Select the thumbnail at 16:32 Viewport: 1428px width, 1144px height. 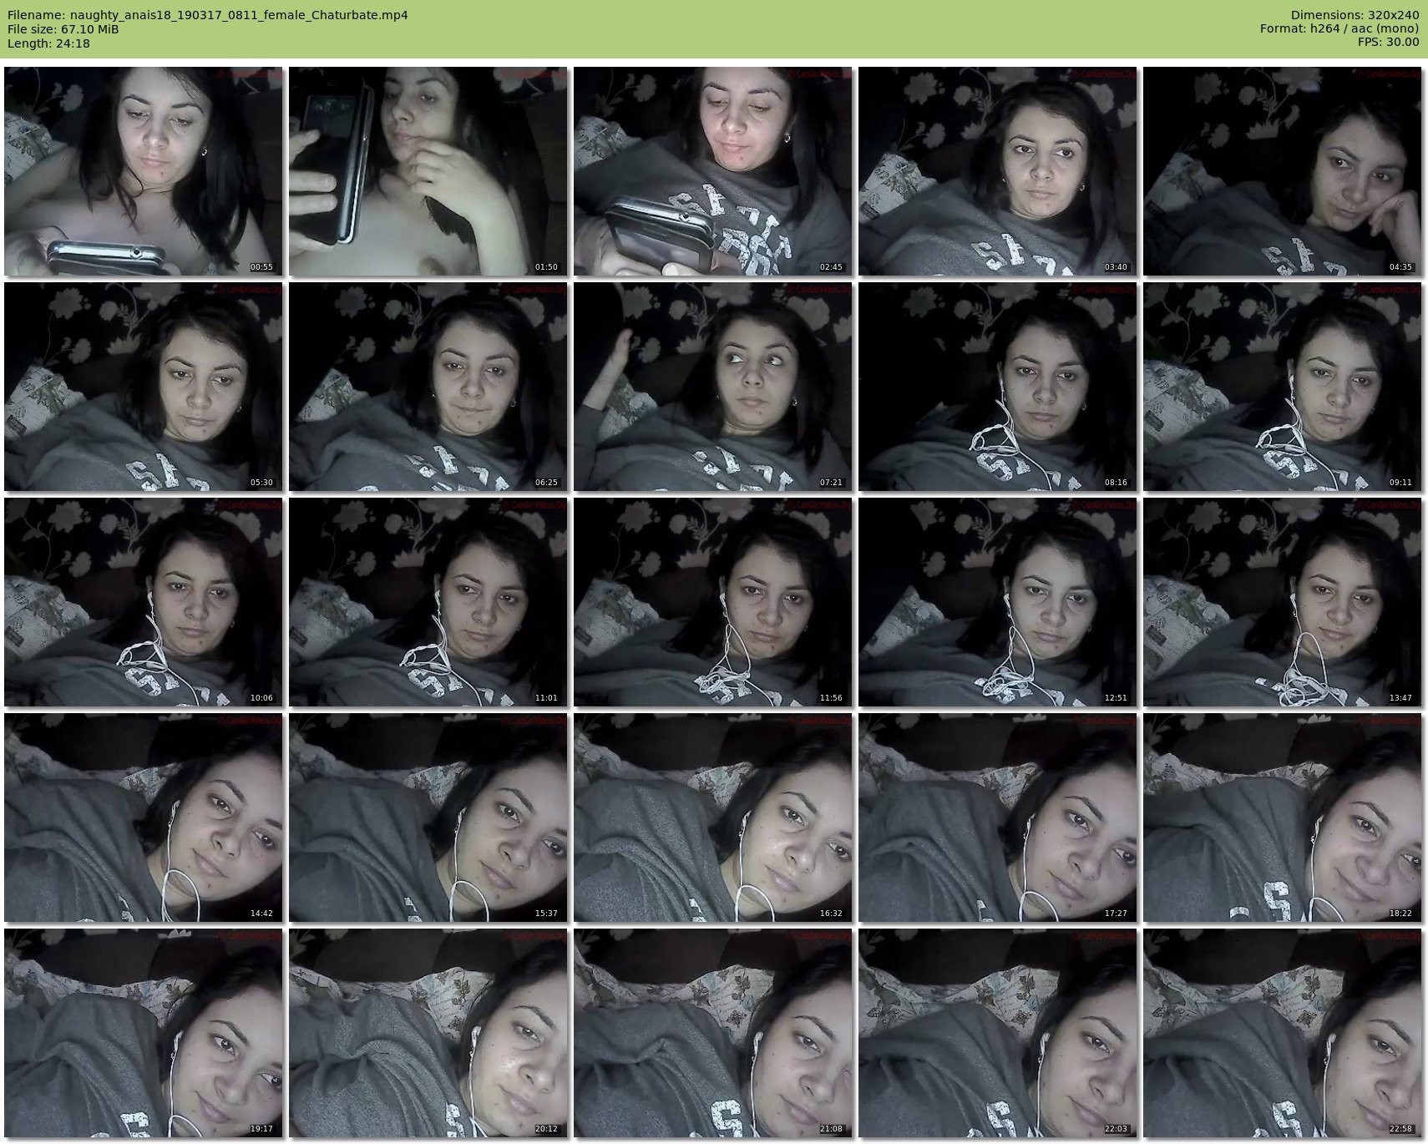pyautogui.click(x=713, y=818)
